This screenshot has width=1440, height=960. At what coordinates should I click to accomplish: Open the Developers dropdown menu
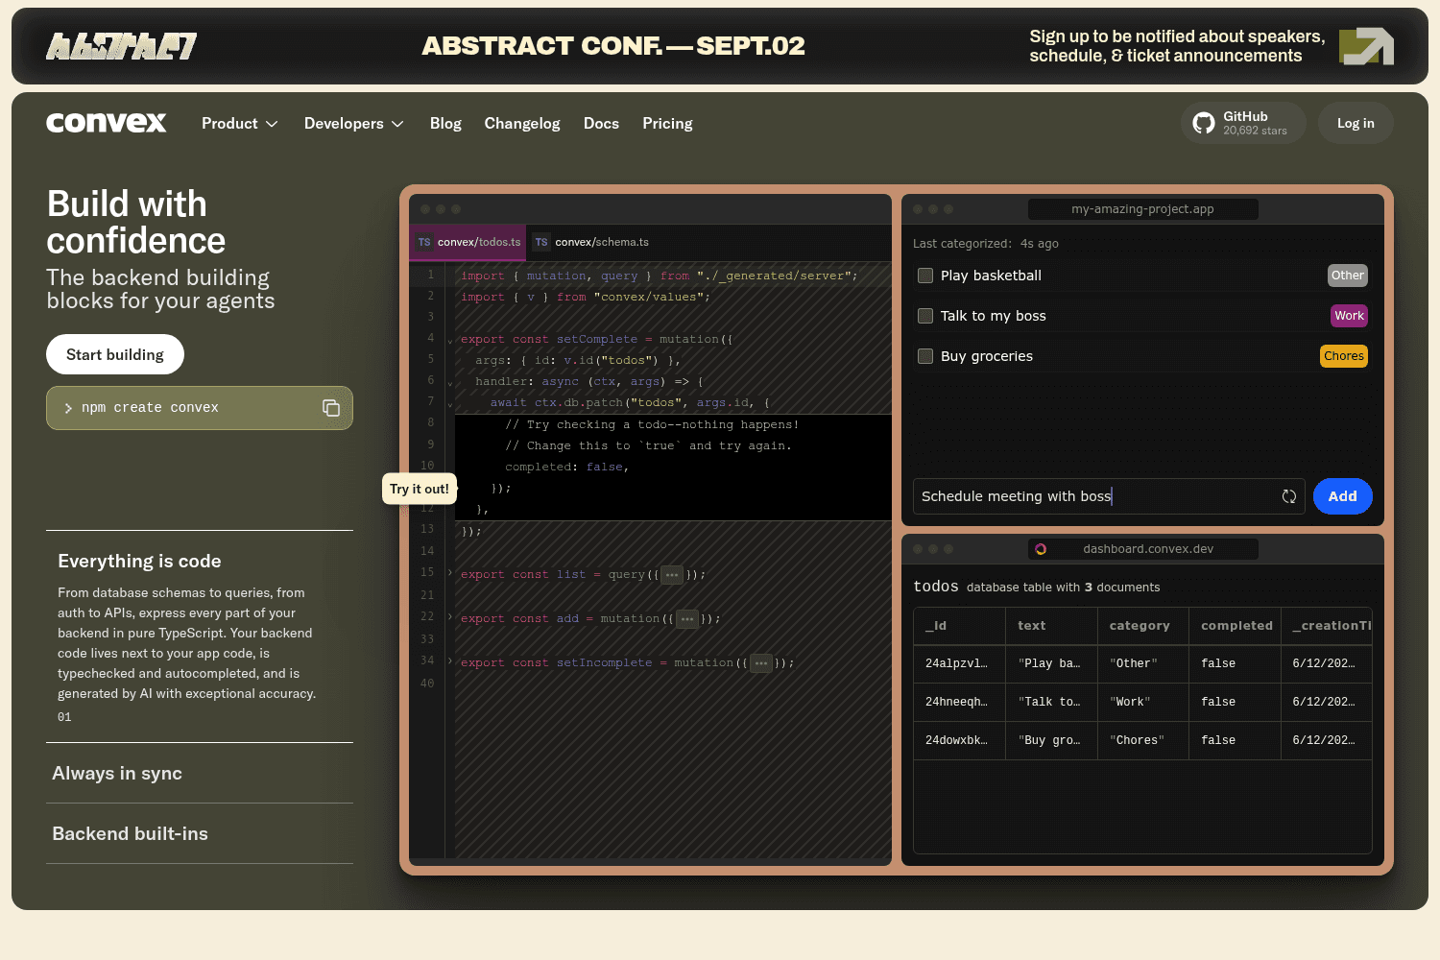pyautogui.click(x=354, y=124)
